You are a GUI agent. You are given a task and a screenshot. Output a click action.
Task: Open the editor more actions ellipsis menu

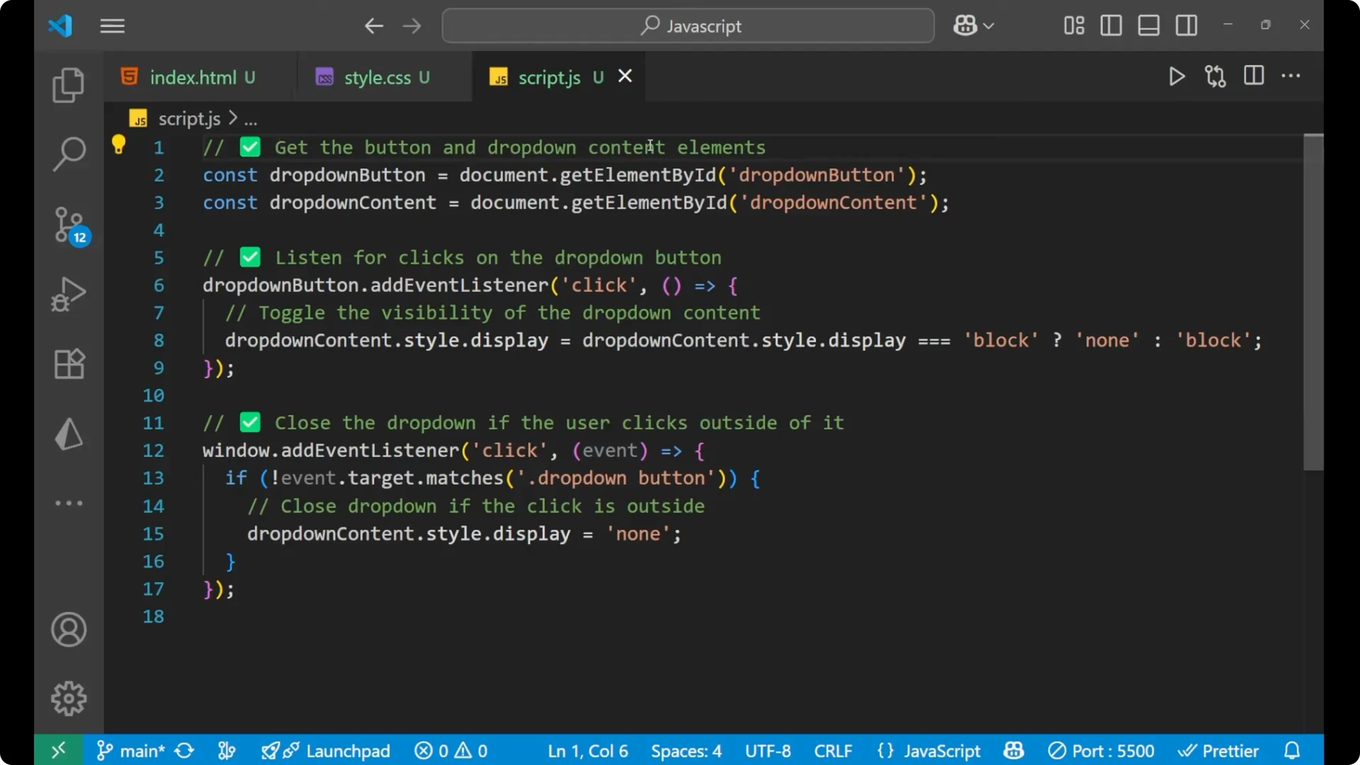(1291, 76)
